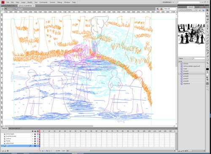Select the top Selection arrow tool
The width and height of the screenshot is (211, 154).
tap(208, 10)
